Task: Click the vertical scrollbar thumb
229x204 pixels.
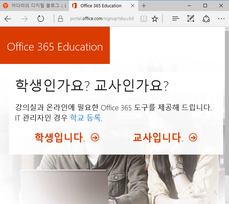Action: [227, 103]
